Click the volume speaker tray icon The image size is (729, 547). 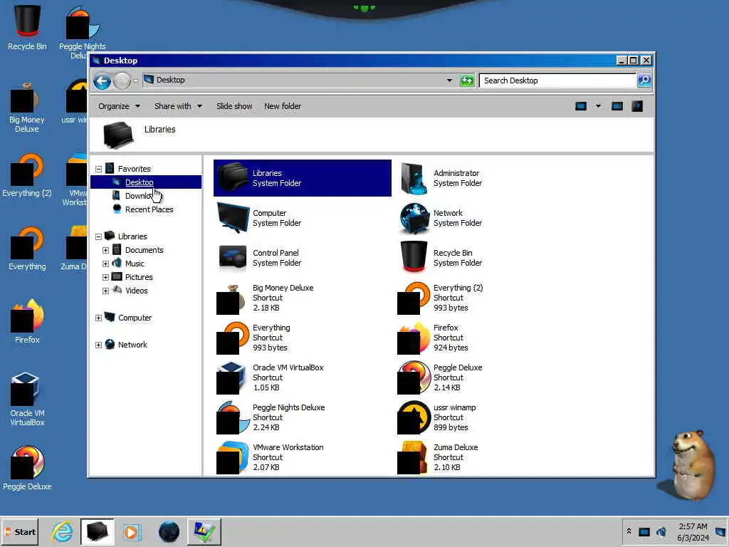[x=661, y=531]
